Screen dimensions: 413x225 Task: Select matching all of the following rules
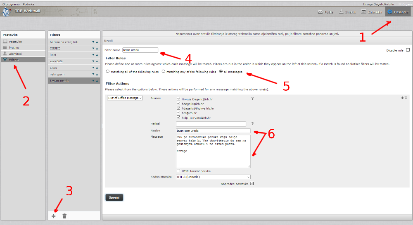pos(108,72)
